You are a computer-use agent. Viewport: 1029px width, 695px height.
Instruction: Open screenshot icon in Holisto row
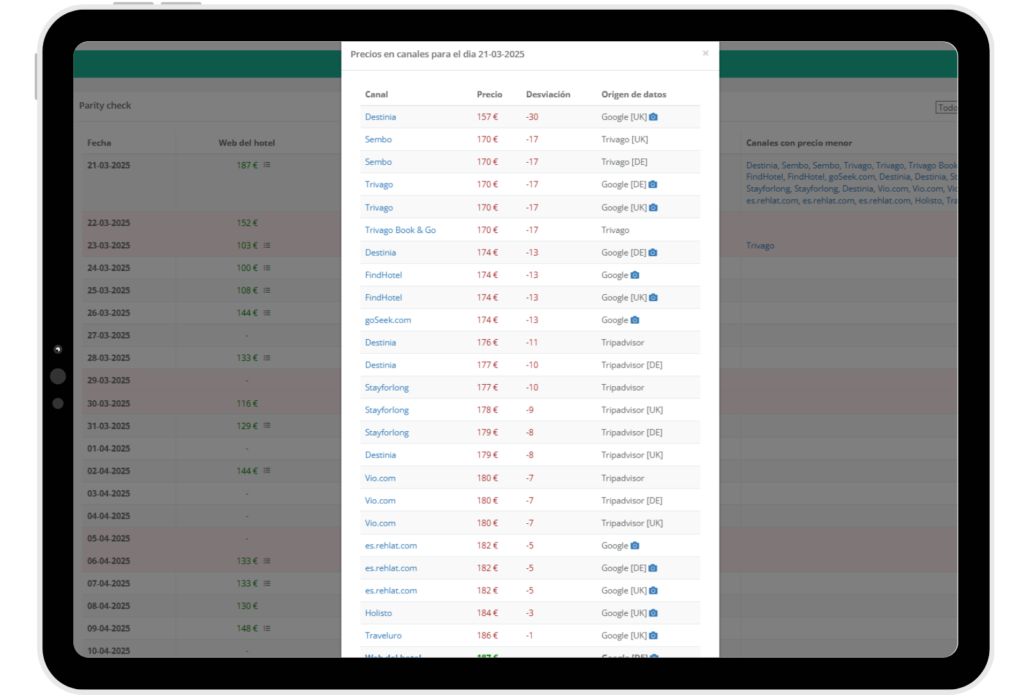point(653,613)
